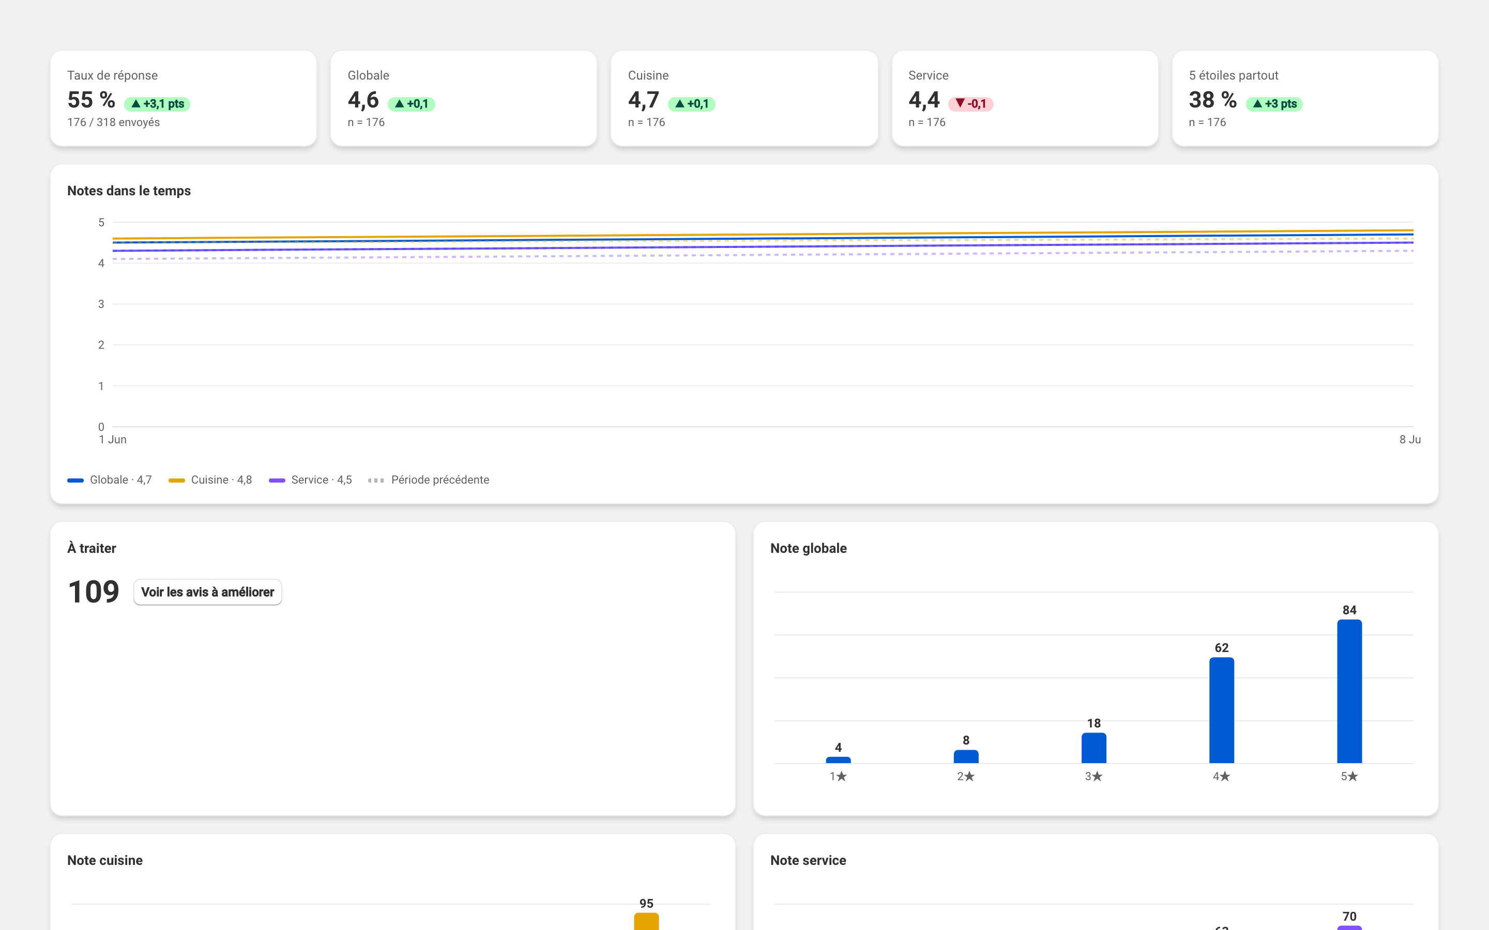Click the 62 label above the 4★ bar

coord(1221,648)
